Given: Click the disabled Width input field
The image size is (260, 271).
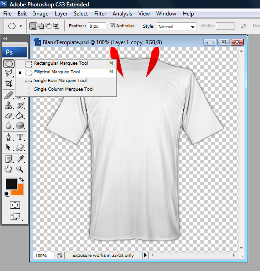Looking at the screenshot, I should pos(225,26).
